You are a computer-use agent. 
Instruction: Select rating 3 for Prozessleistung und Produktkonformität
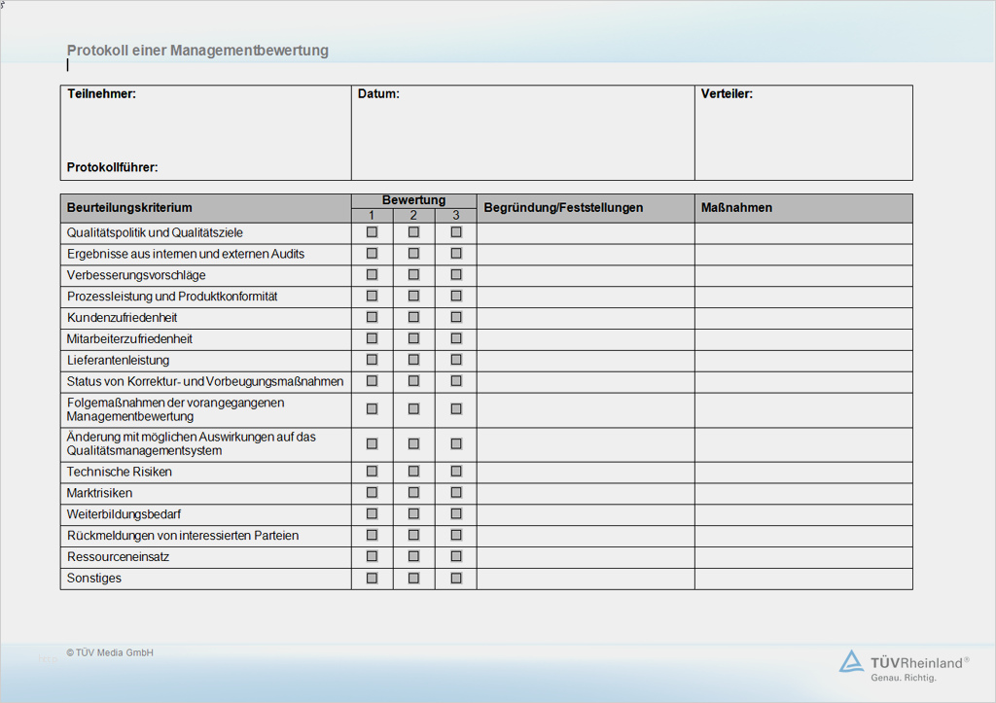[x=456, y=296]
